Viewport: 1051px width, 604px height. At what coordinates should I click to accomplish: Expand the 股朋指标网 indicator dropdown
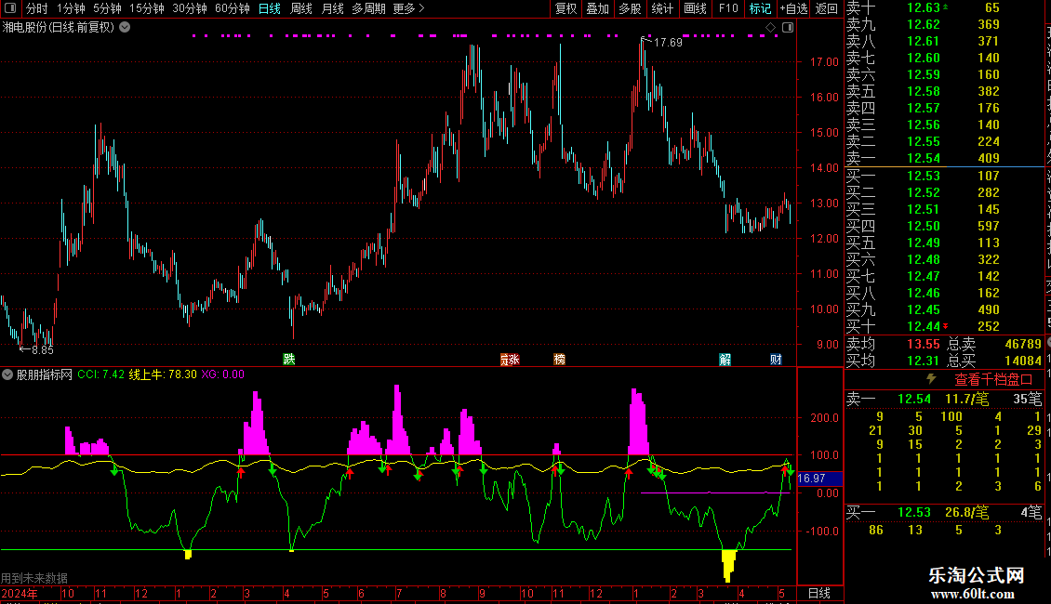7,374
